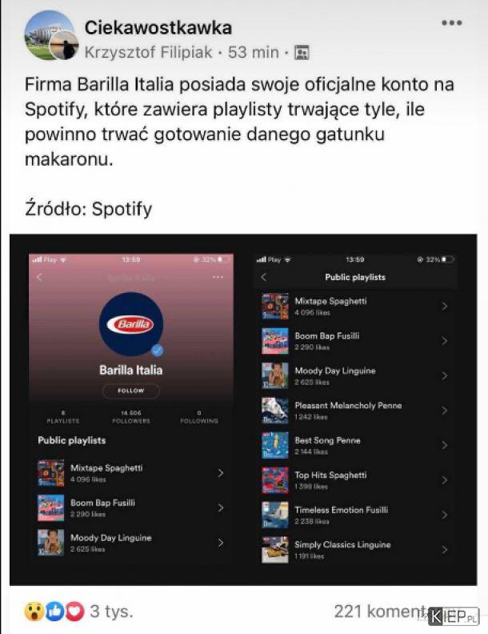Open Krzysztof Filipiak's profile link
Image resolution: width=488 pixels, height=634 pixels.
click(148, 52)
